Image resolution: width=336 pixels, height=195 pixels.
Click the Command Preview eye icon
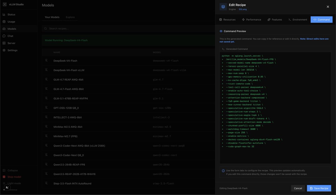coord(221,31)
